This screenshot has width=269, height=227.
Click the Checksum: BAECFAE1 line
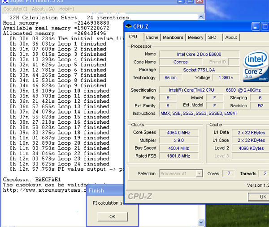[32, 180]
